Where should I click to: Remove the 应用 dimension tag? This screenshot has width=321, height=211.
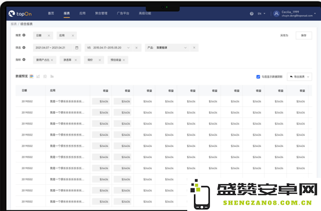point(73,36)
